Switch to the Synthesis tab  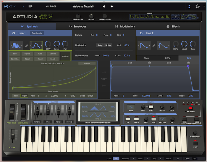(x=32, y=26)
